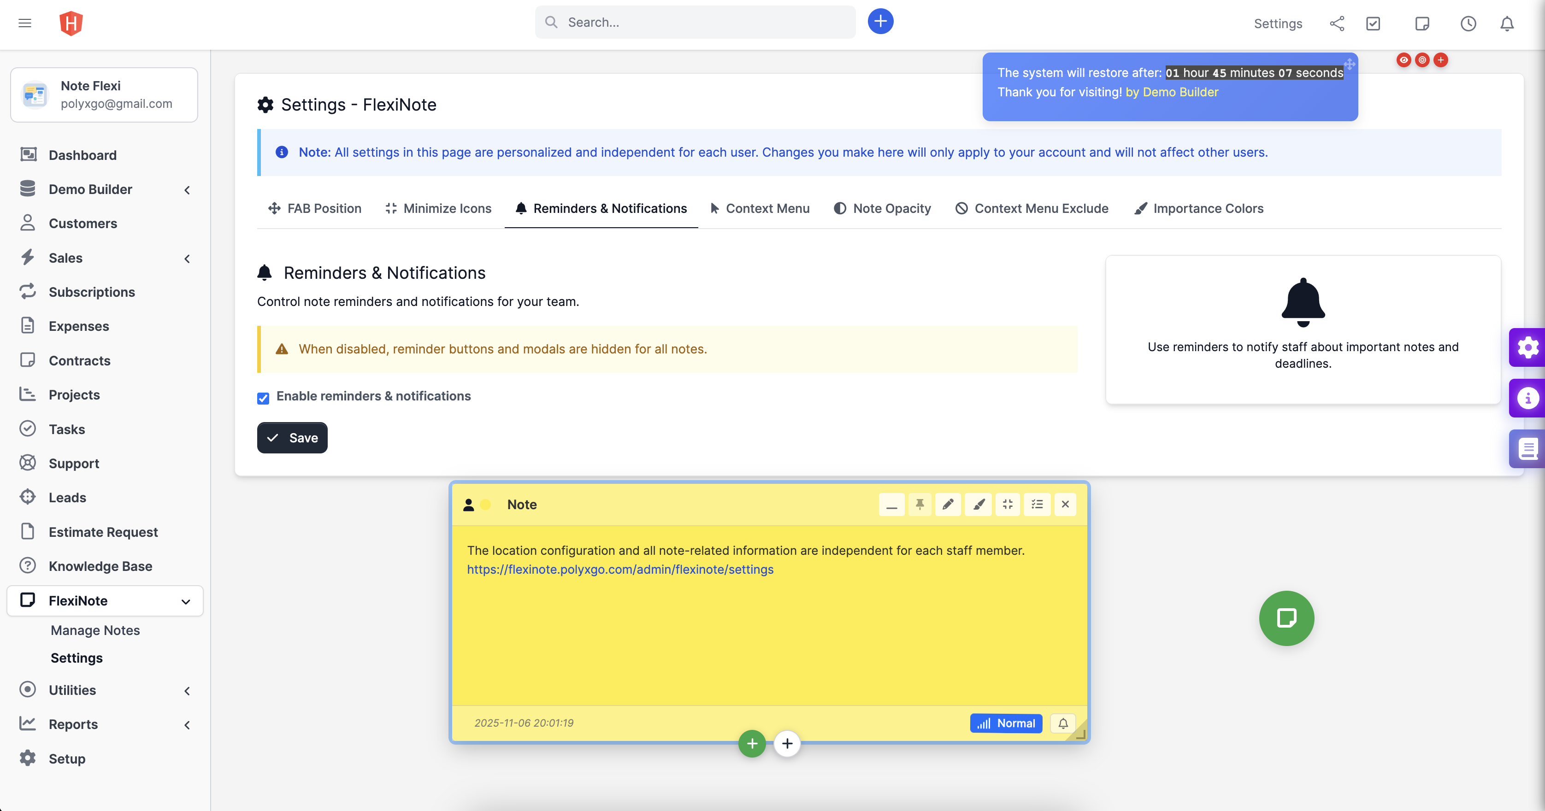Open the Note Flexi profile card
The image size is (1545, 811).
click(x=104, y=95)
